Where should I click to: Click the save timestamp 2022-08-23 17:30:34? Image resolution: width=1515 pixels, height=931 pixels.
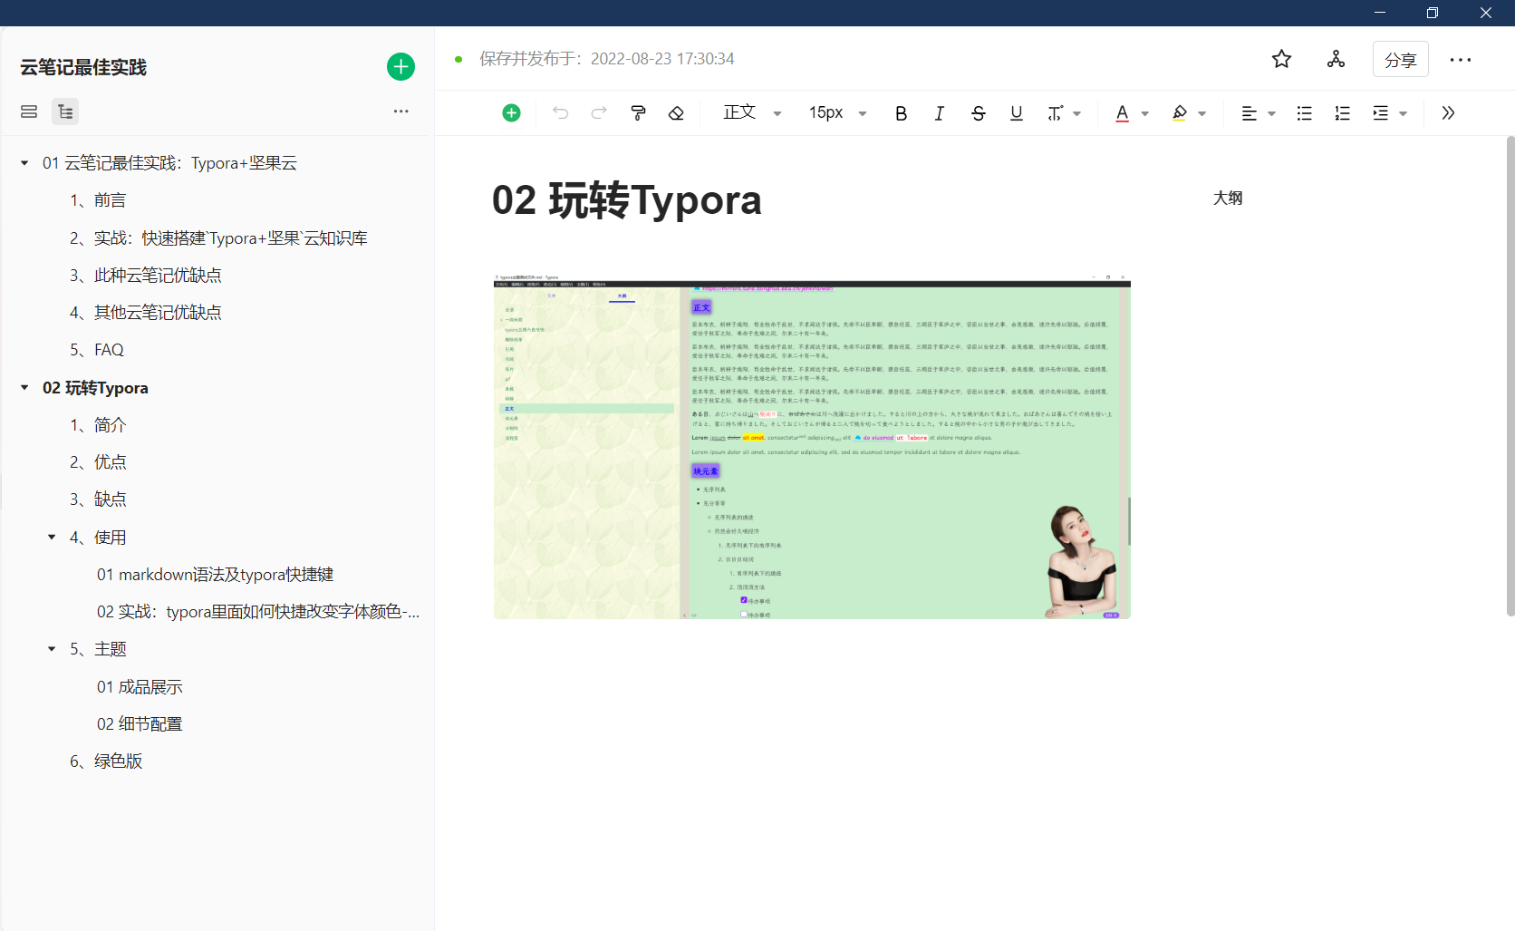click(x=662, y=59)
